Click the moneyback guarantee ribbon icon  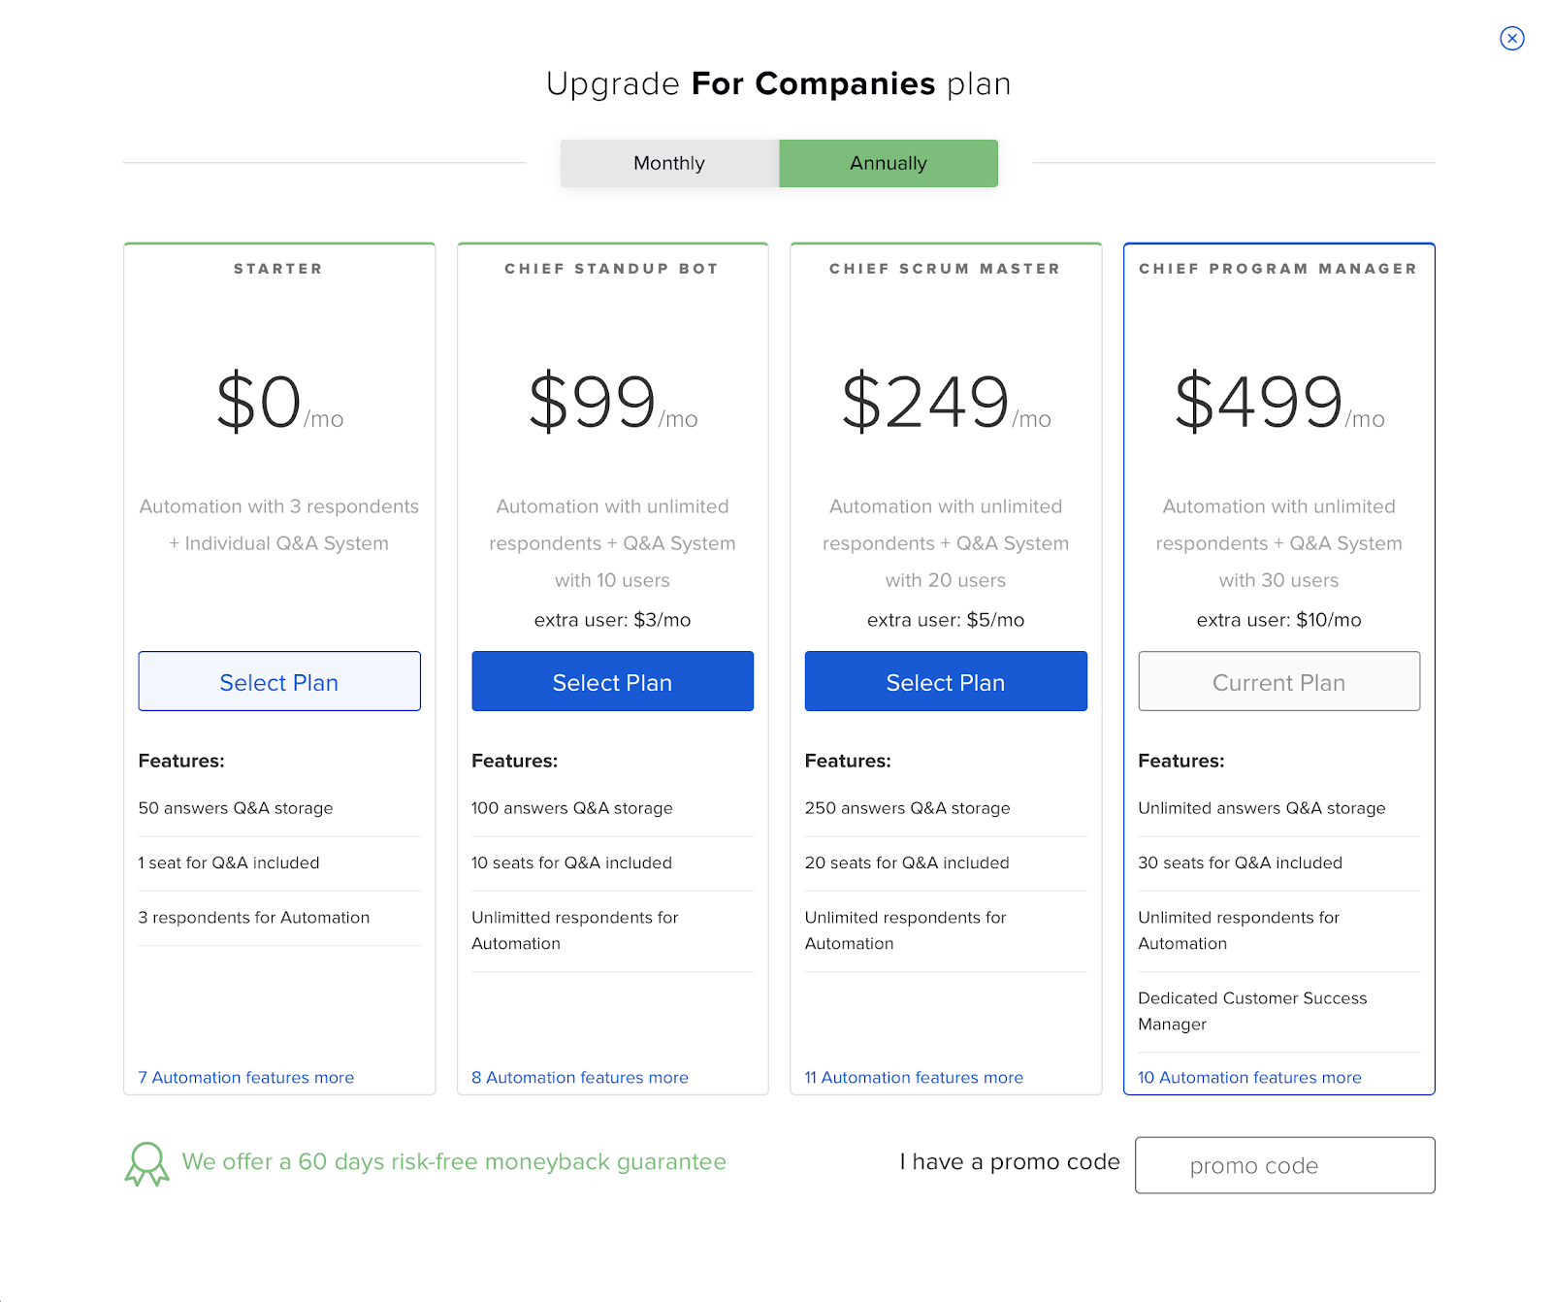click(x=146, y=1163)
